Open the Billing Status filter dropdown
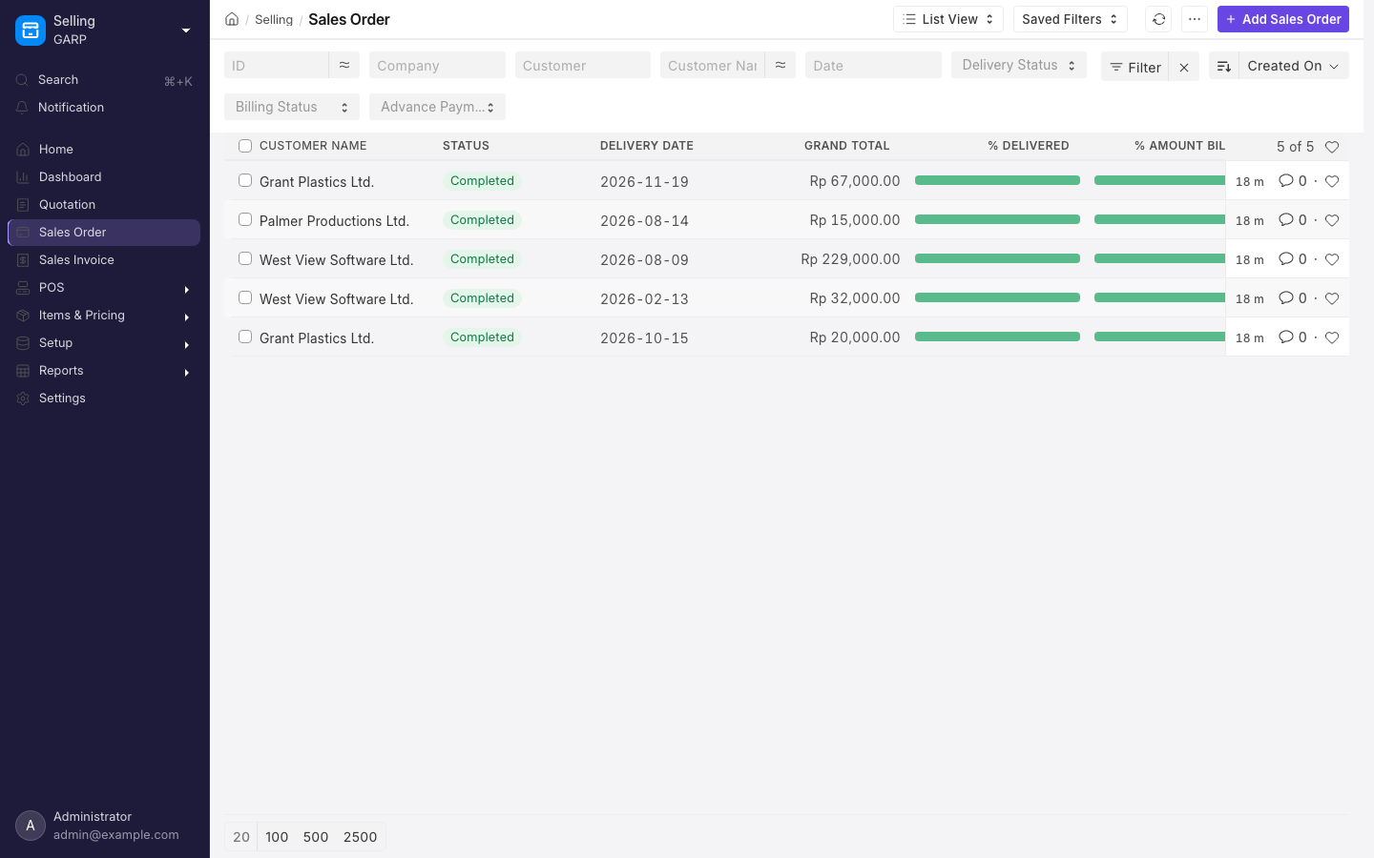The image size is (1374, 858). pyautogui.click(x=292, y=107)
